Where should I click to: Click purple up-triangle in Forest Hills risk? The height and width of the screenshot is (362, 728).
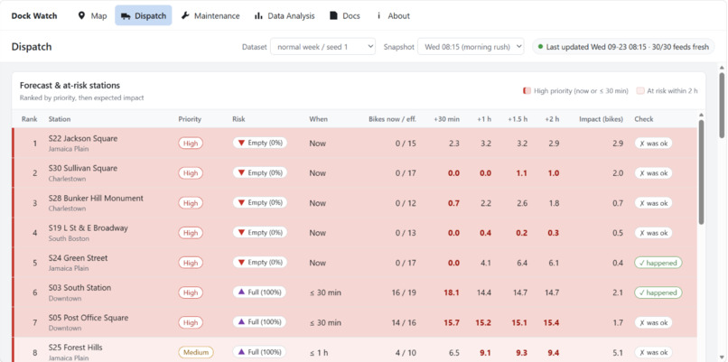[241, 352]
